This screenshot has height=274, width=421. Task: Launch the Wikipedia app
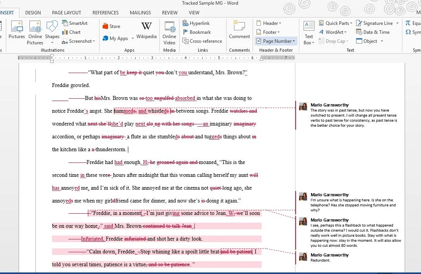pos(146,30)
